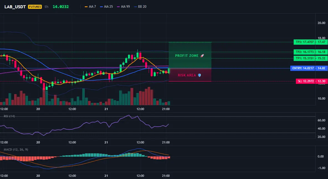Toggle the MA 99 legend item
The width and height of the screenshot is (328, 179).
coord(124,7)
